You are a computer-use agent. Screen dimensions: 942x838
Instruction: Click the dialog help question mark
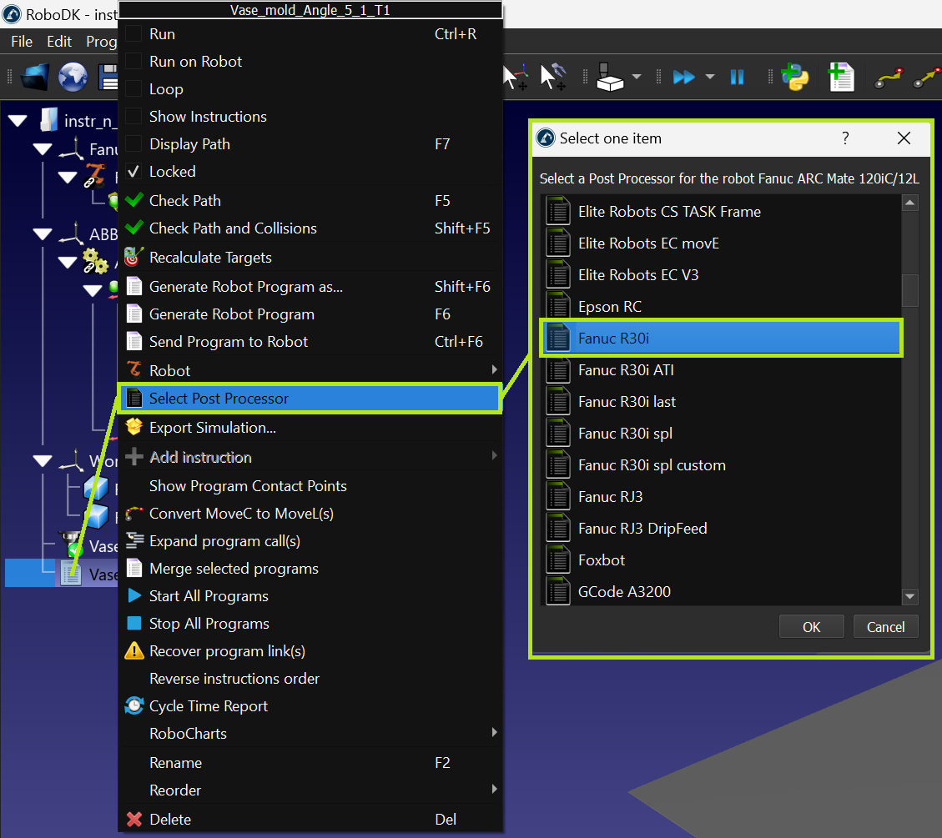(x=845, y=138)
